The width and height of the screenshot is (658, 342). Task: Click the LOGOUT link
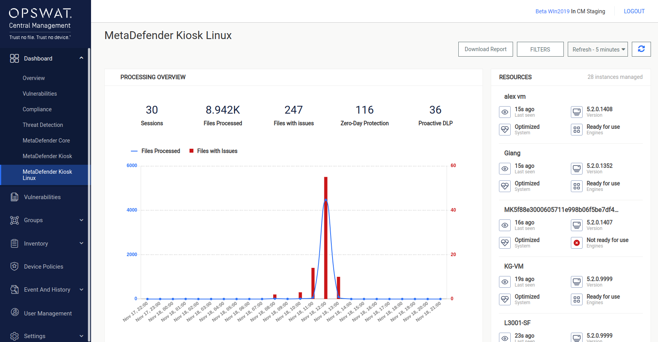point(634,11)
